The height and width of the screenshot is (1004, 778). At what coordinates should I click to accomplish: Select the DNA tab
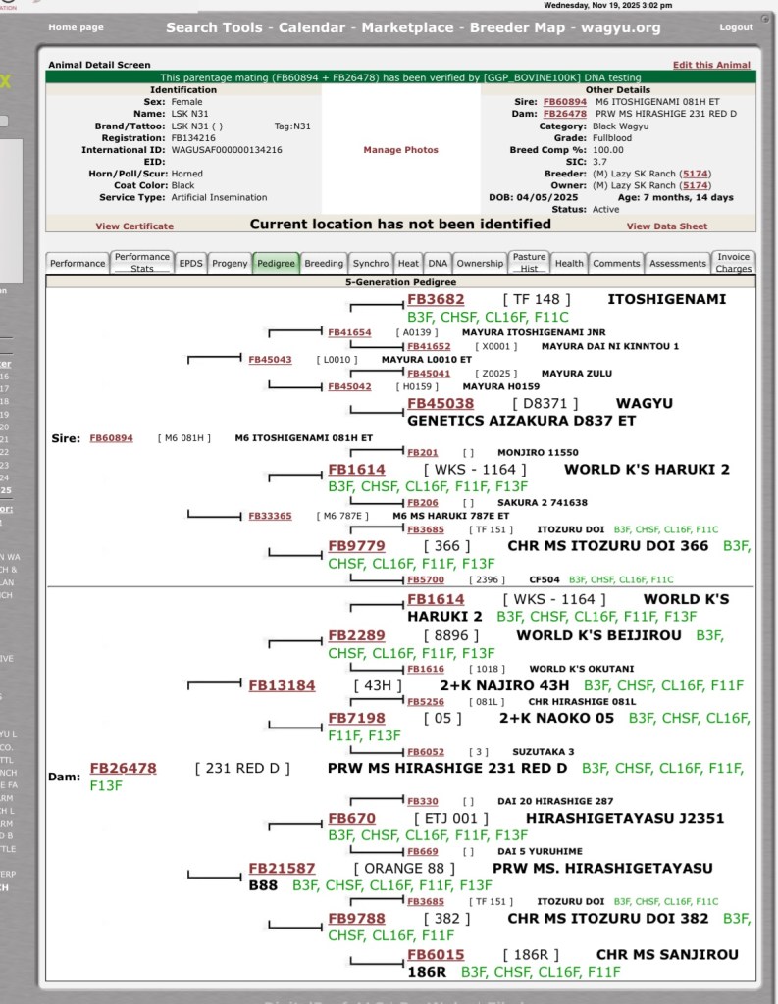pyautogui.click(x=438, y=263)
